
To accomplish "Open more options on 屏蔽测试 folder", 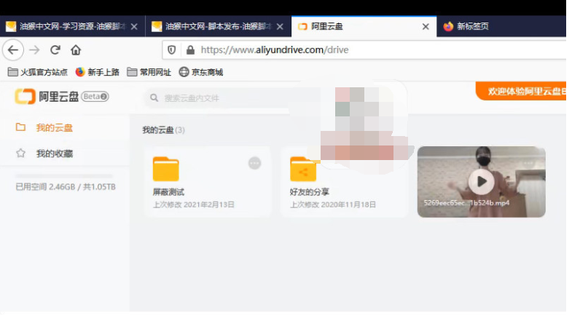I will tap(254, 163).
